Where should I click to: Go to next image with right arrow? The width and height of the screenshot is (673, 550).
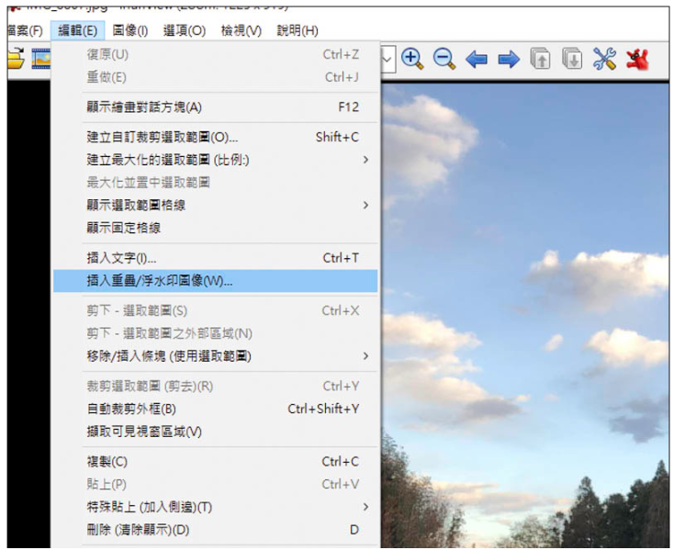coord(509,60)
